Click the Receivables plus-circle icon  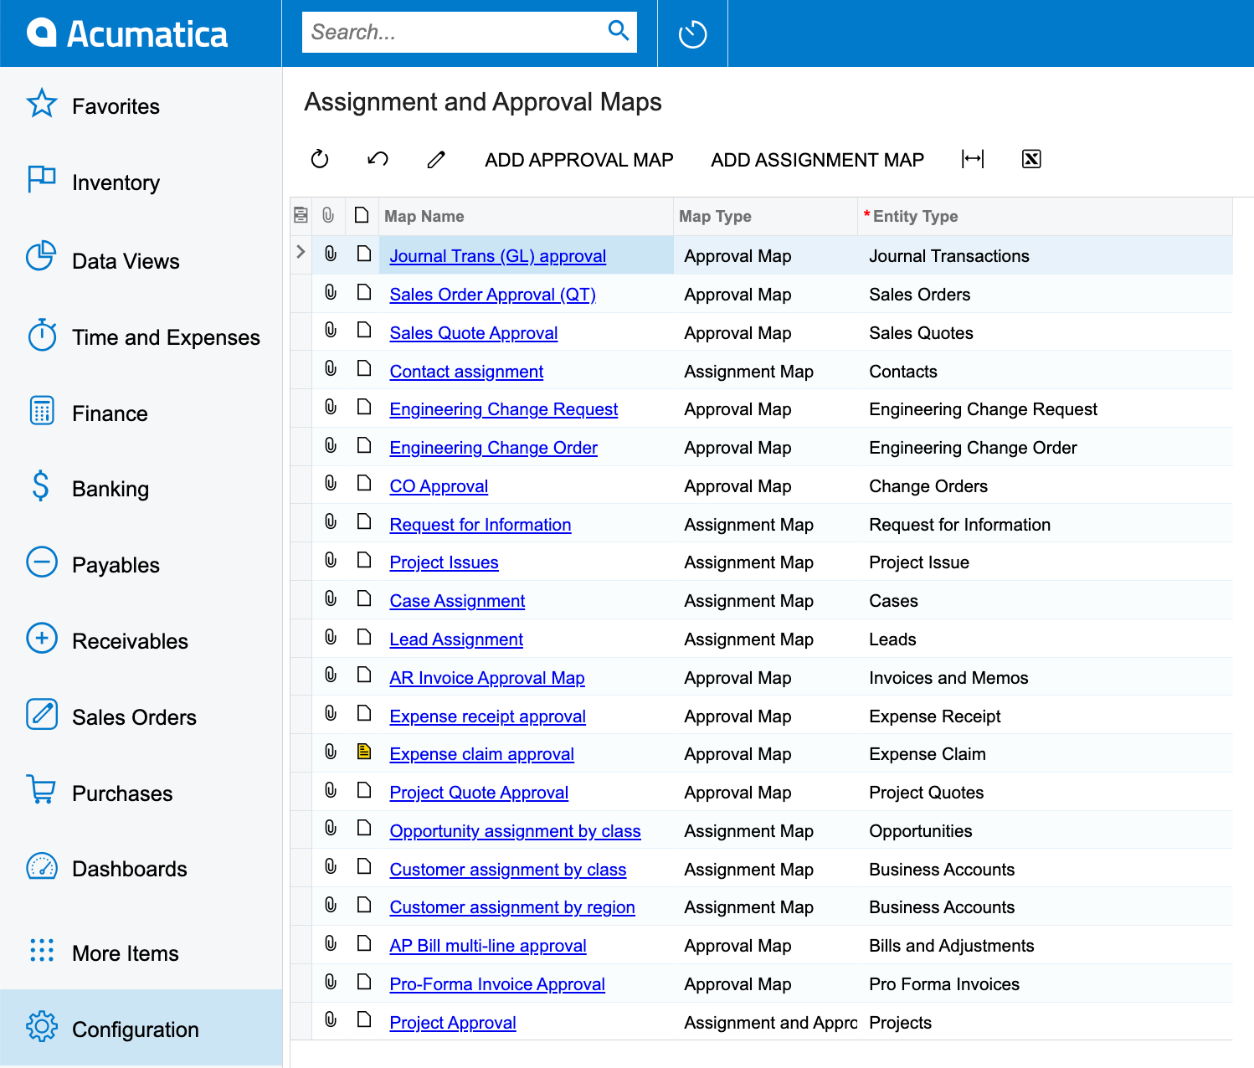point(42,639)
